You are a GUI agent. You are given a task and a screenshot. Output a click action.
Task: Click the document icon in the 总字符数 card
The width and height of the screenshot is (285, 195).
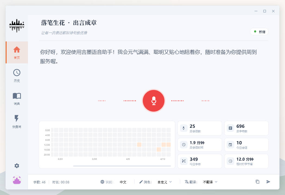(x=230, y=128)
